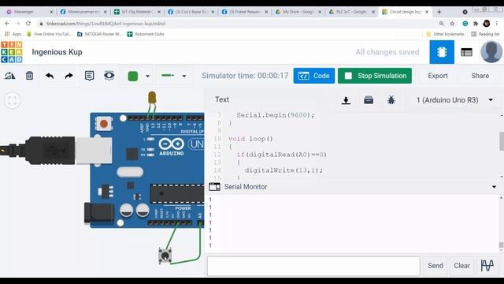504x284 pixels.
Task: Collapse the Serial Monitor panel arrow
Action: (494, 187)
